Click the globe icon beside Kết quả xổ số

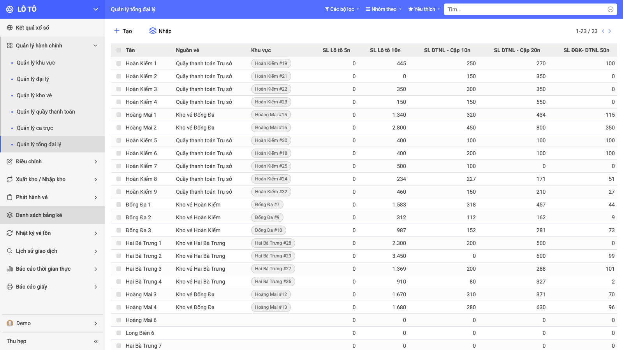[x=10, y=28]
